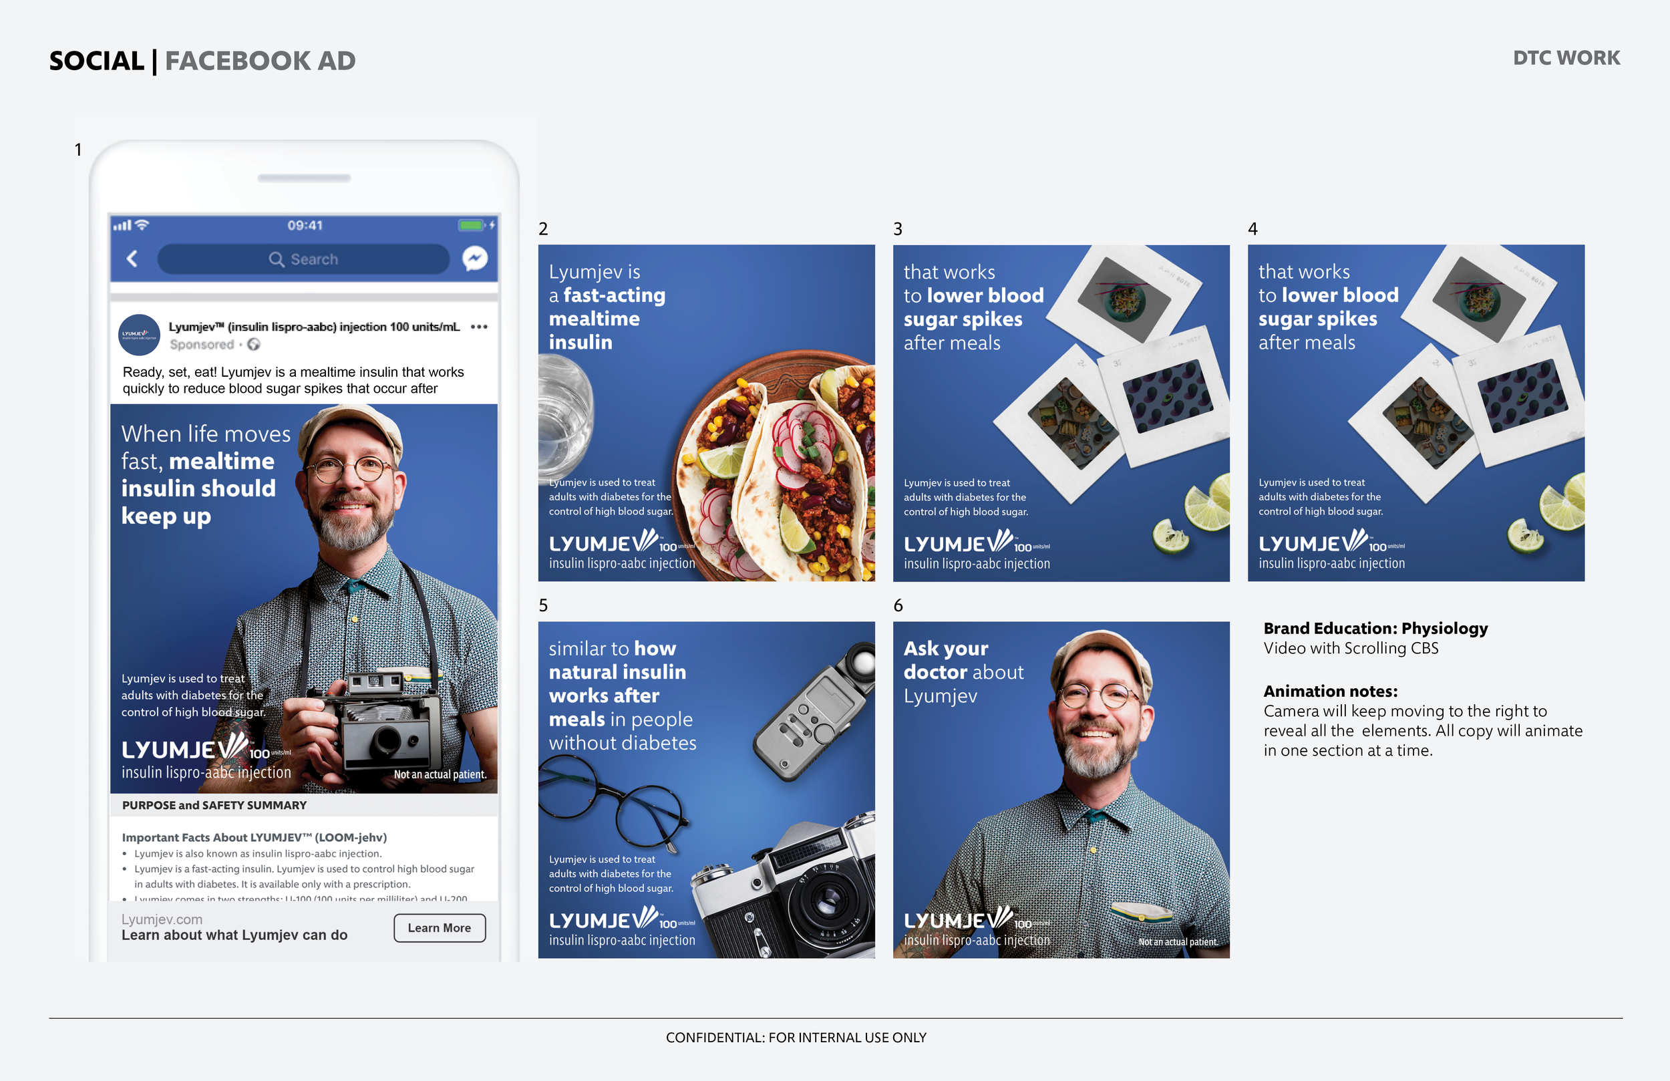The width and height of the screenshot is (1670, 1081).
Task: Open the ad image with the man holding a camera
Action: 304,599
